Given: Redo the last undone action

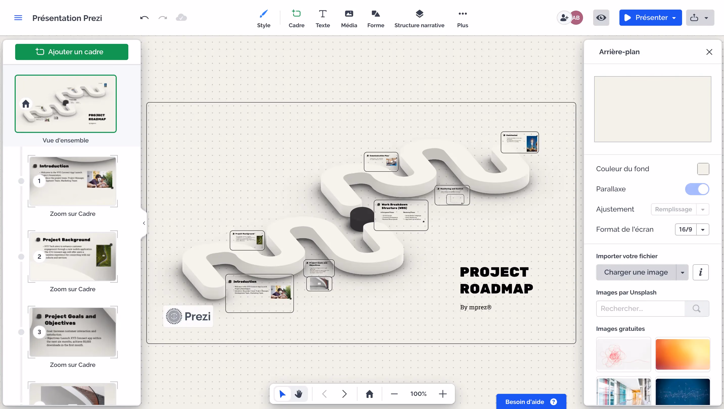Looking at the screenshot, I should click(x=163, y=18).
